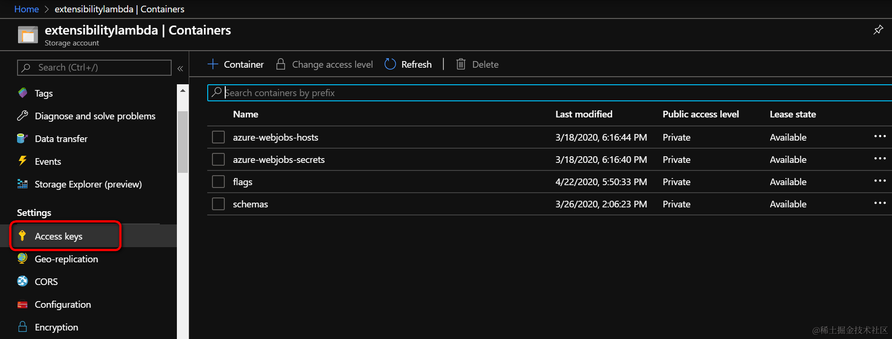This screenshot has width=892, height=339.
Task: Open the flags container
Action: click(242, 182)
